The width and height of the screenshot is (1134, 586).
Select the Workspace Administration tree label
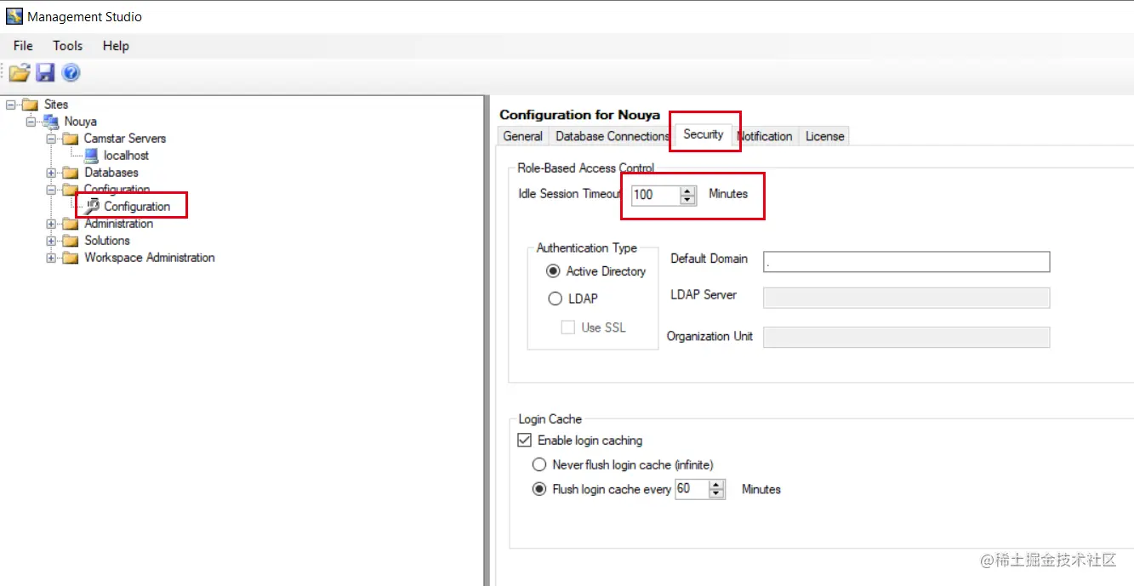[150, 258]
